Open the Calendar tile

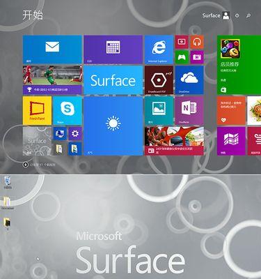click(x=113, y=50)
